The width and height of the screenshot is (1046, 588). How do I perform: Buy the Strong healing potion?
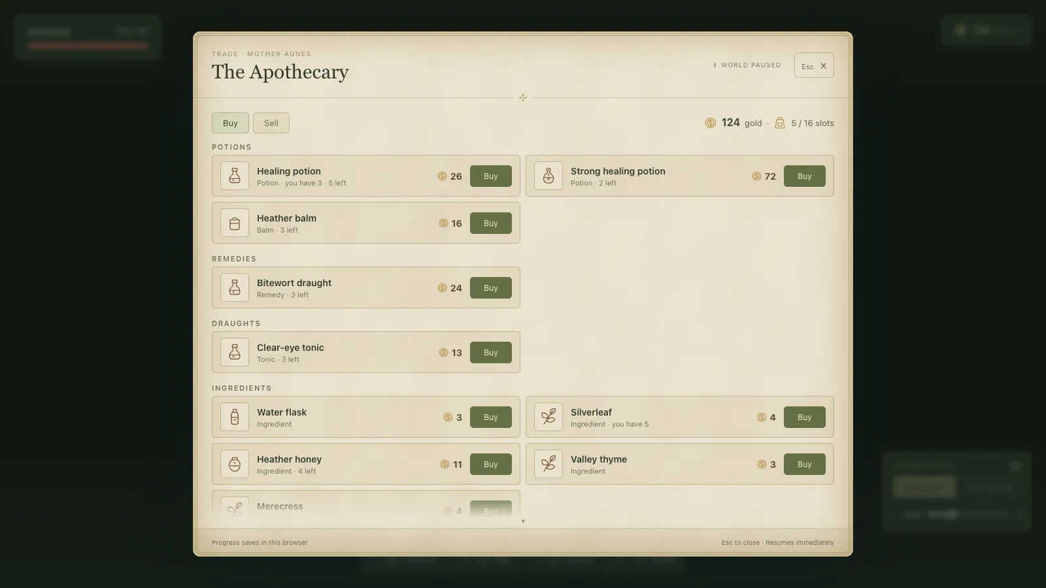(x=805, y=176)
